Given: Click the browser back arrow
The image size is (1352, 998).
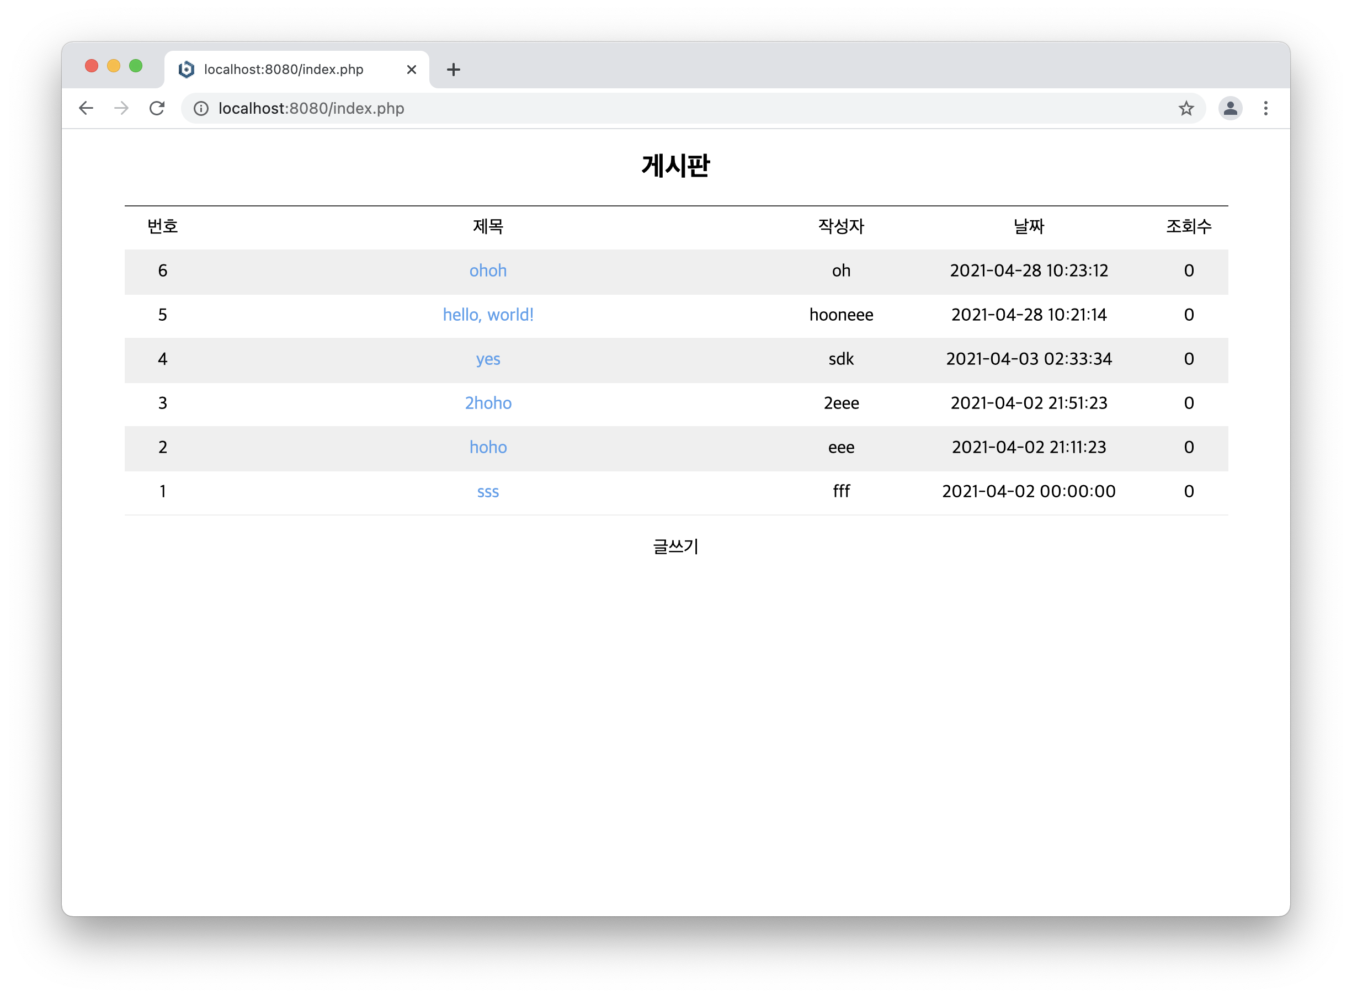Looking at the screenshot, I should click(86, 108).
